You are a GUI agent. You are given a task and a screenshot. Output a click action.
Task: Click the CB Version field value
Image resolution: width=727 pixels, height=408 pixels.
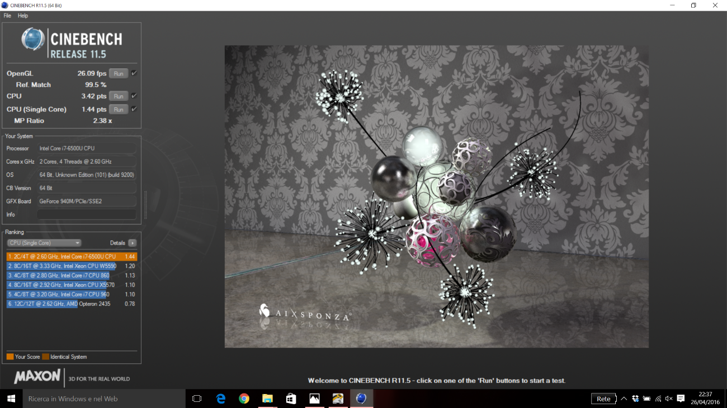pos(87,188)
